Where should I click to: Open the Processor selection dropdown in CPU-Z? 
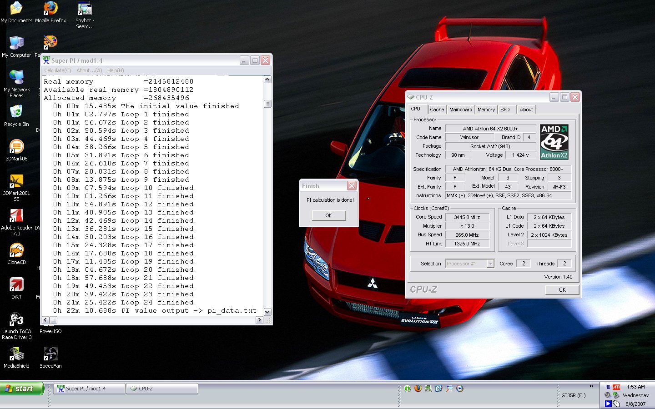(490, 264)
